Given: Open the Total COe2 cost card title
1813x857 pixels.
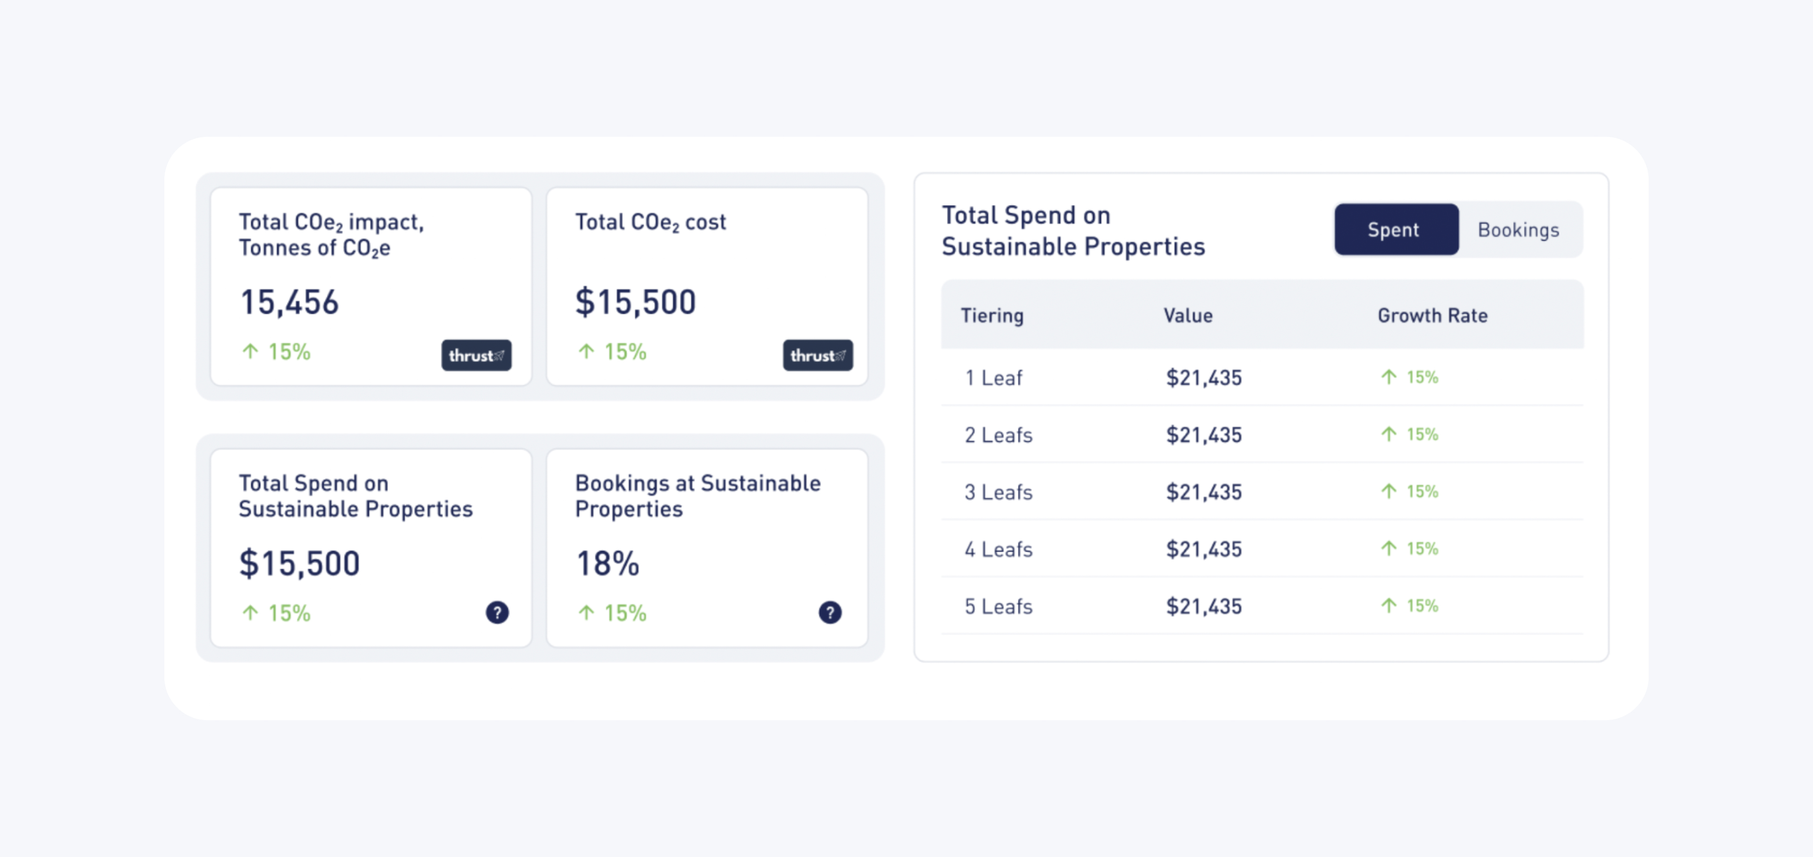Looking at the screenshot, I should point(650,222).
